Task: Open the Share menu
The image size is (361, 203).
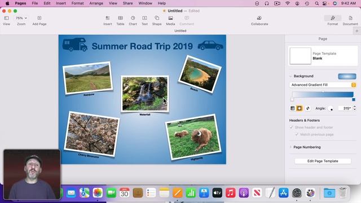Action: (127, 3)
